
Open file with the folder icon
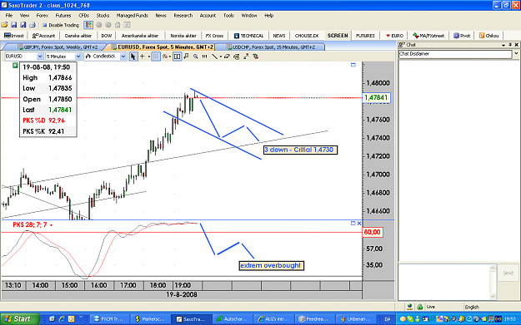[5, 25]
